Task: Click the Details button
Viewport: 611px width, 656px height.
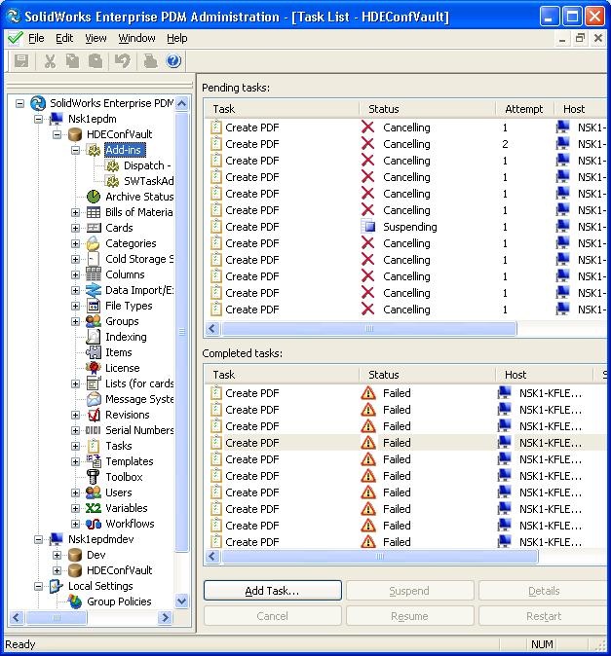Action: (543, 591)
